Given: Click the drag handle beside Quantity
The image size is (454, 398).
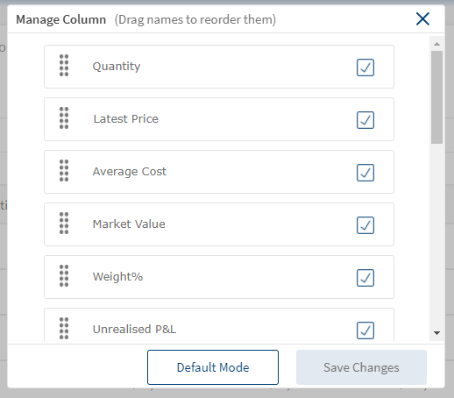Looking at the screenshot, I should point(64,66).
